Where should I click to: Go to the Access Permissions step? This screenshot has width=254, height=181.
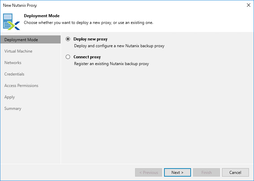[x=21, y=86]
